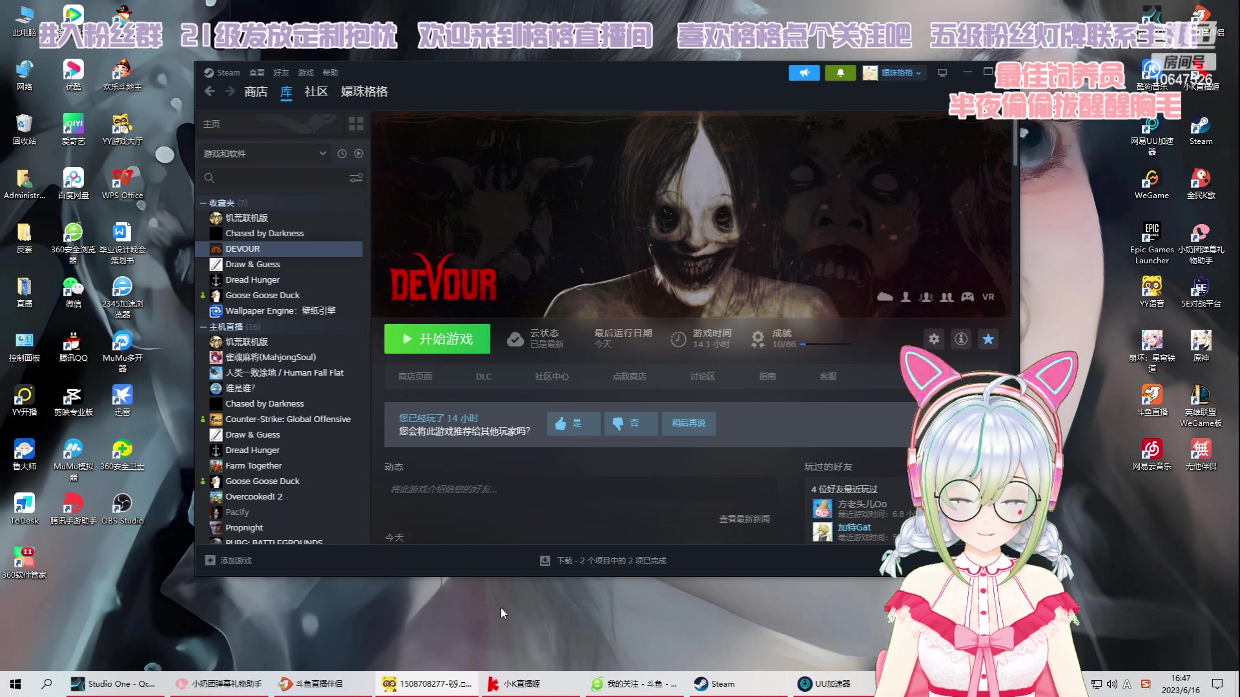Screen dimensions: 1240x697
Task: Open DEVOUR 商店页面 link
Action: (415, 376)
